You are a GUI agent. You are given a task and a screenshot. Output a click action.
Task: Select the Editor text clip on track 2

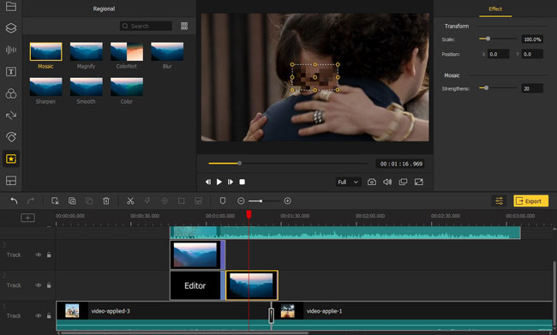[x=195, y=285]
